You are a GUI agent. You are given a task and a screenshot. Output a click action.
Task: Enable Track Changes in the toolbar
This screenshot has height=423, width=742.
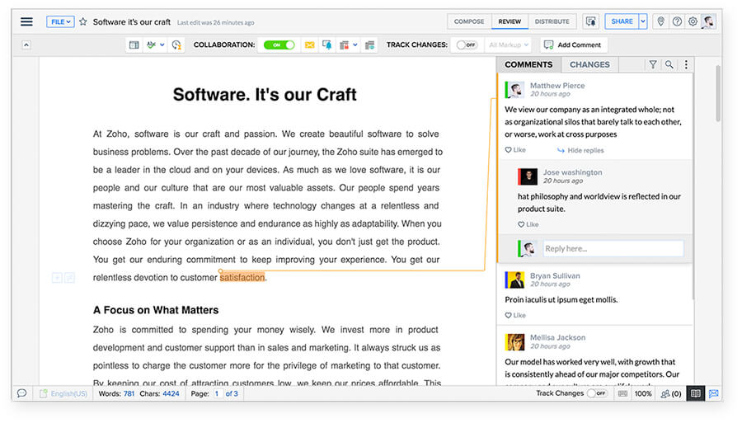click(x=467, y=45)
